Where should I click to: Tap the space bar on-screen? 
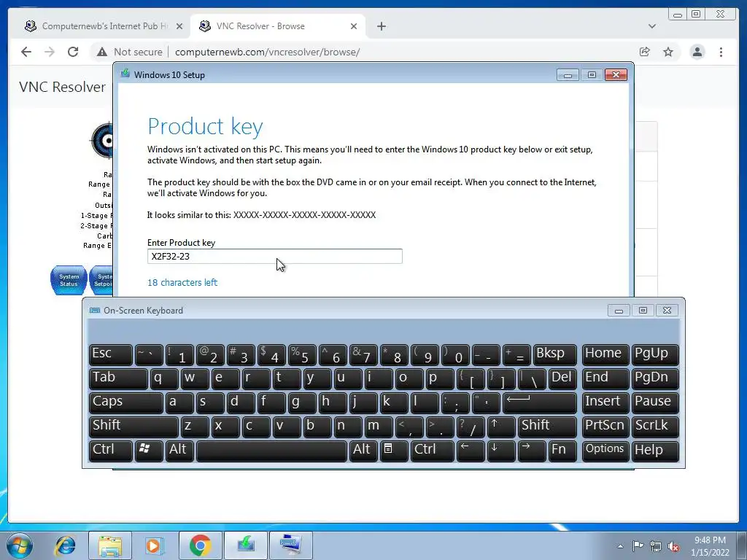point(271,451)
